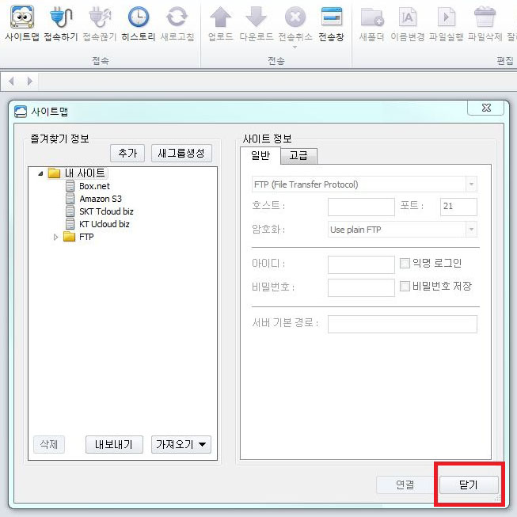The height and width of the screenshot is (517, 517).
Task: Click the 파일실행 run file icon
Action: 446,17
